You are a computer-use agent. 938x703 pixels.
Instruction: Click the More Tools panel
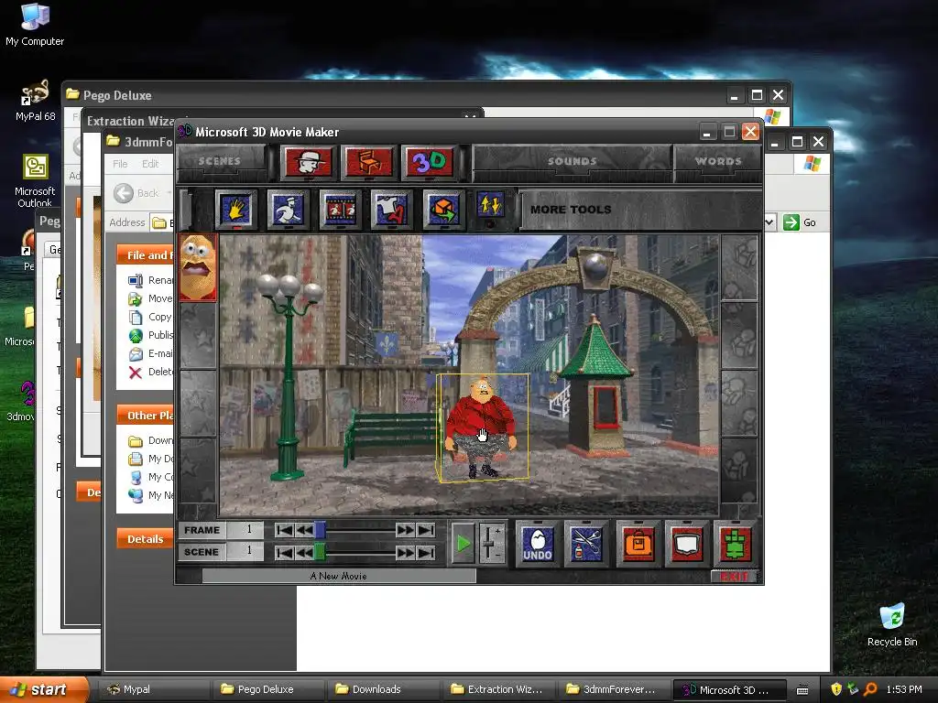640,210
